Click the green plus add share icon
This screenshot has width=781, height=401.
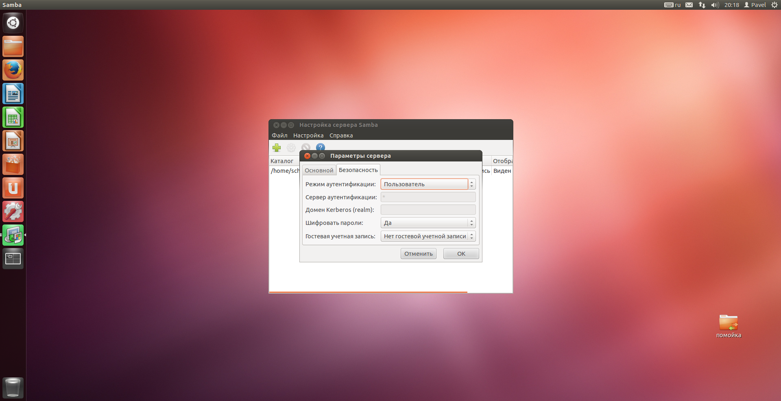(x=277, y=148)
